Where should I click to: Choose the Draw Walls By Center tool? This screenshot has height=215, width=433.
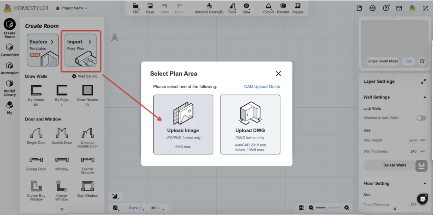tap(36, 90)
